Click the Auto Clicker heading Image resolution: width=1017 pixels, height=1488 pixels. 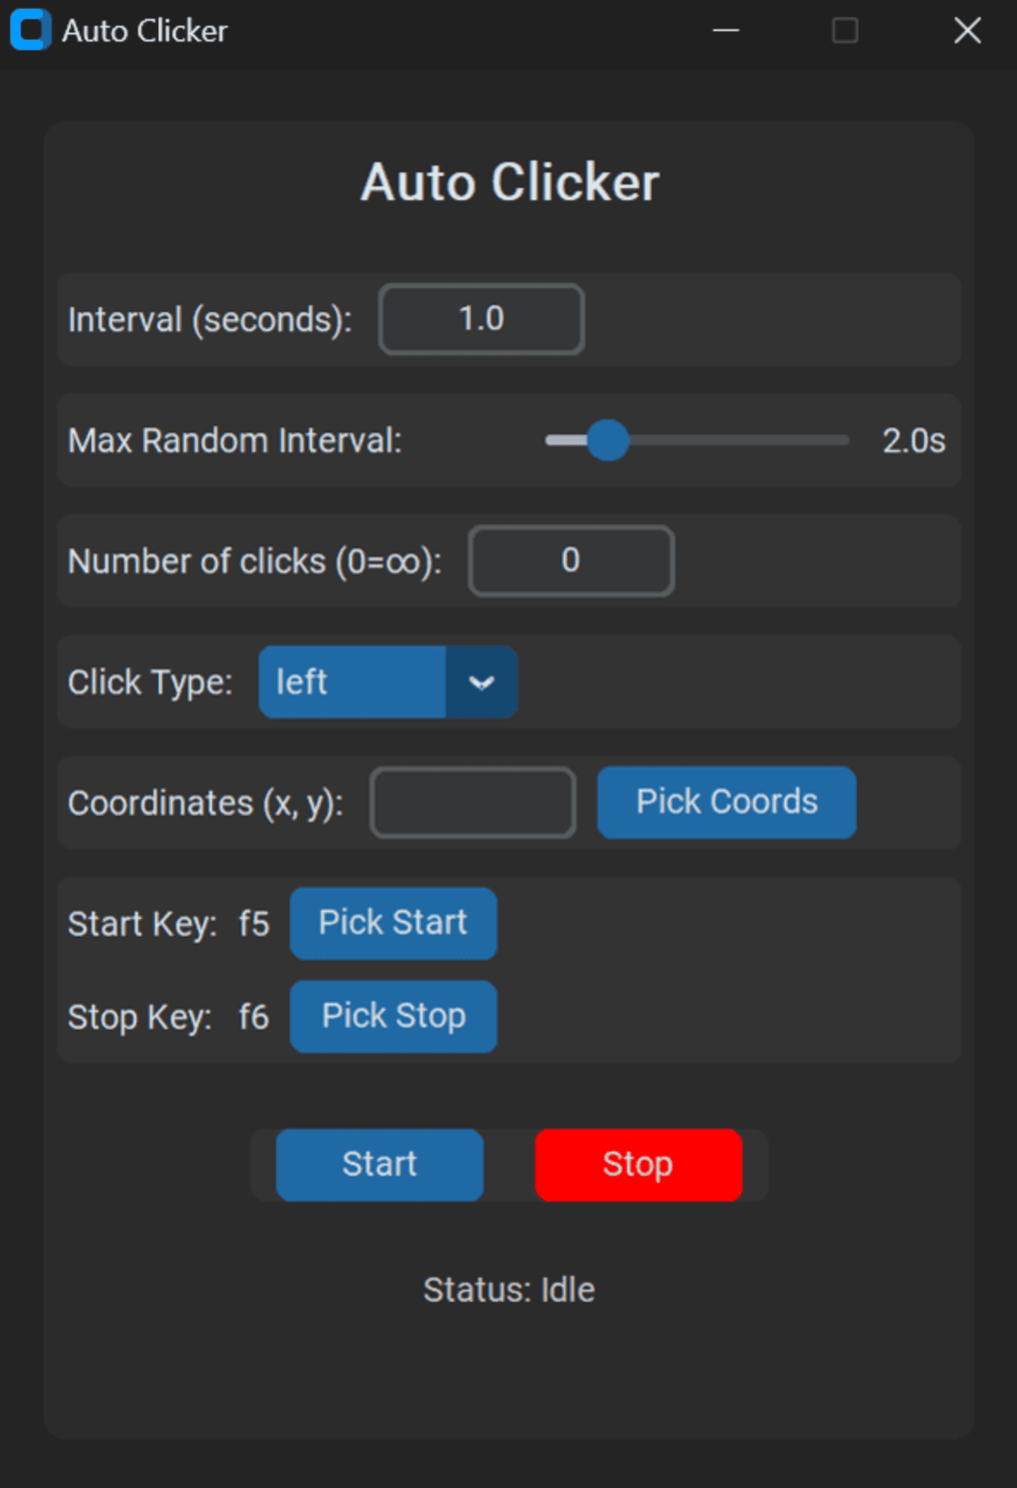pos(509,182)
